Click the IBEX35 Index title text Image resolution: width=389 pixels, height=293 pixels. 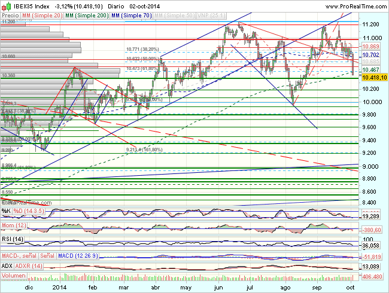(31, 7)
